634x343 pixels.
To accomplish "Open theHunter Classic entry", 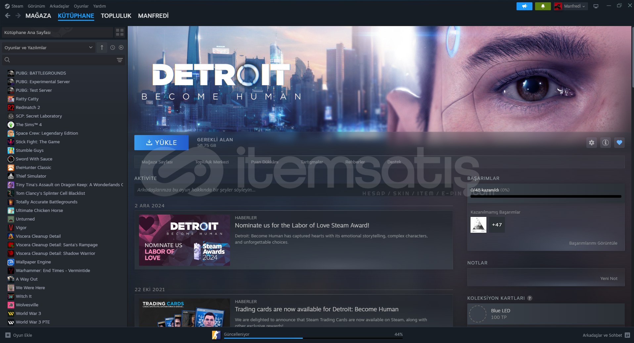I will (x=33, y=168).
